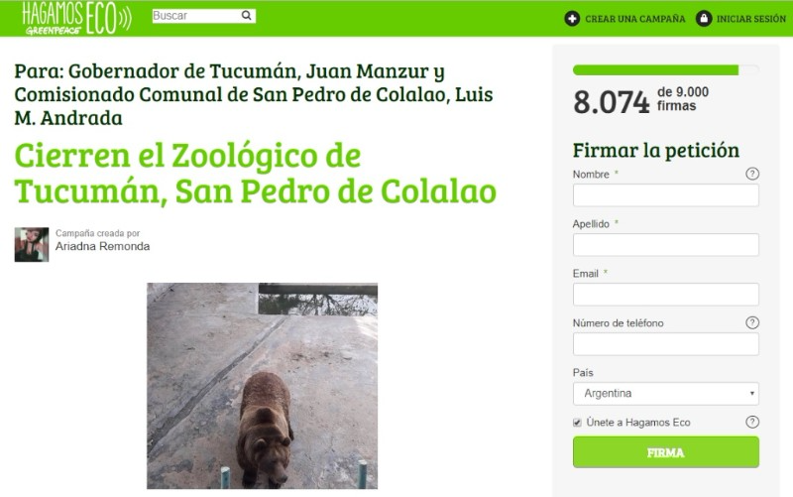Click the green FIRMA button
The width and height of the screenshot is (793, 497).
tap(665, 452)
